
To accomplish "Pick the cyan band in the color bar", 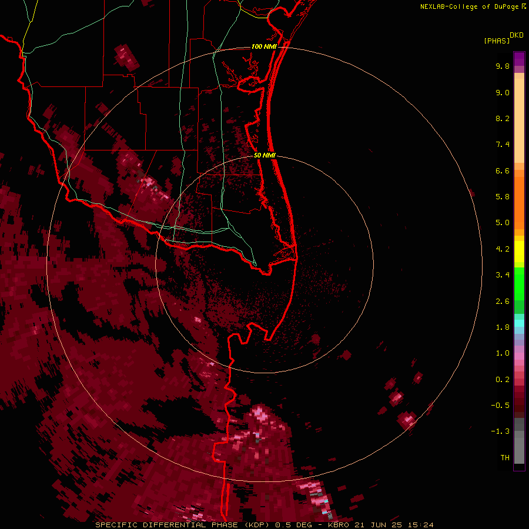I will click(x=519, y=323).
